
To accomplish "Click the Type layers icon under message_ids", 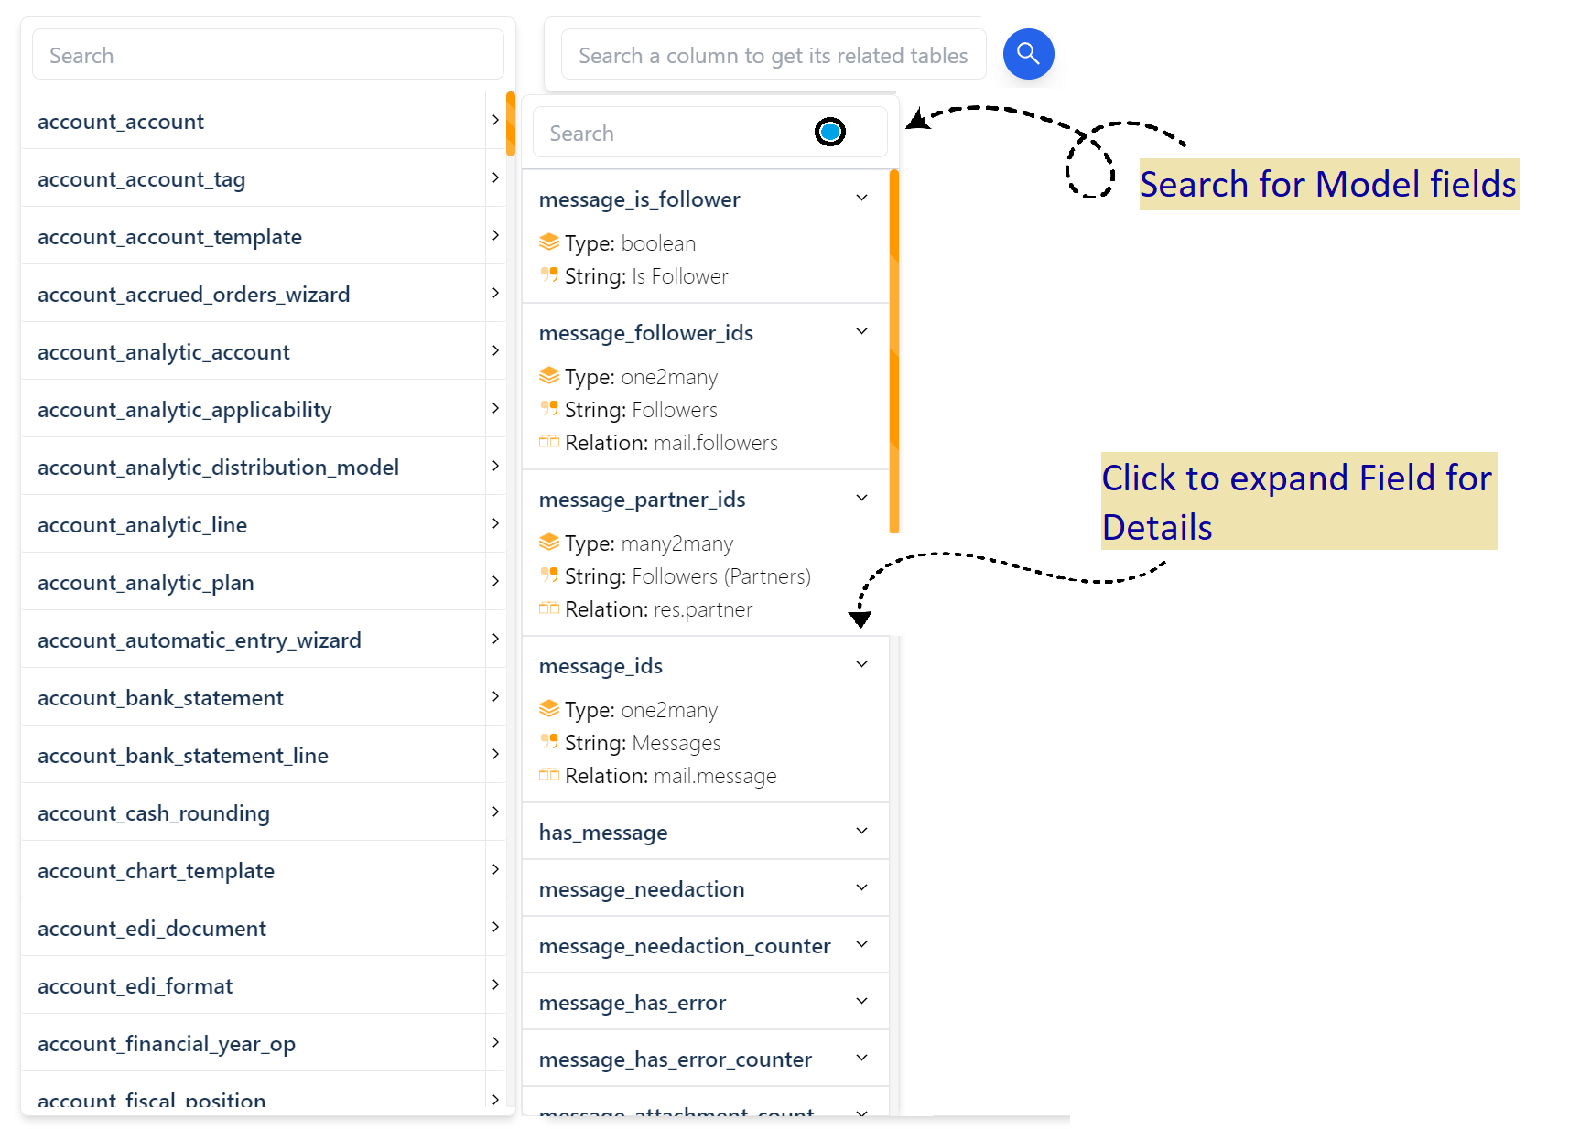I will point(549,709).
